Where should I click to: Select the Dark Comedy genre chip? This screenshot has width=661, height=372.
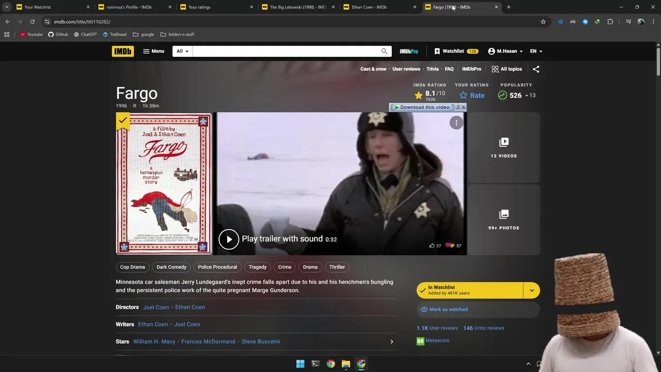171,267
